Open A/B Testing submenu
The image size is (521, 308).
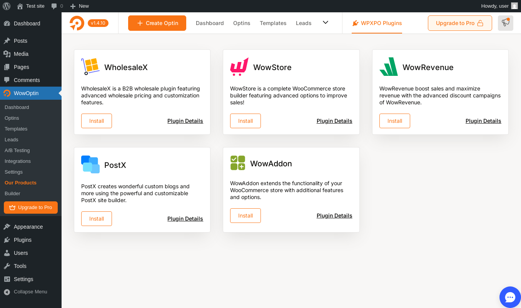coord(31,151)
